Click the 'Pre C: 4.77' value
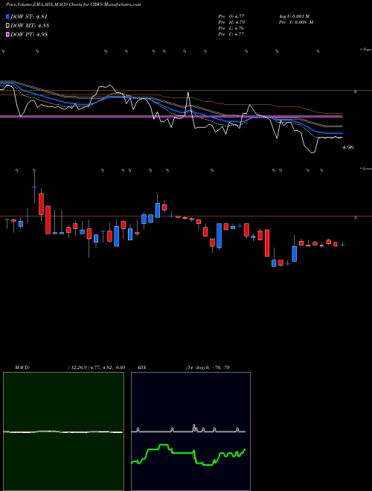 click(231, 34)
